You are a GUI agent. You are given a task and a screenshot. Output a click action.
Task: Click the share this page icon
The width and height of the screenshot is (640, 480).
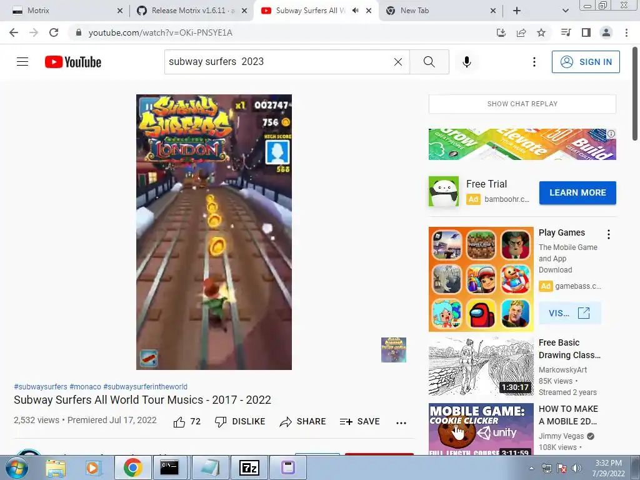(521, 32)
